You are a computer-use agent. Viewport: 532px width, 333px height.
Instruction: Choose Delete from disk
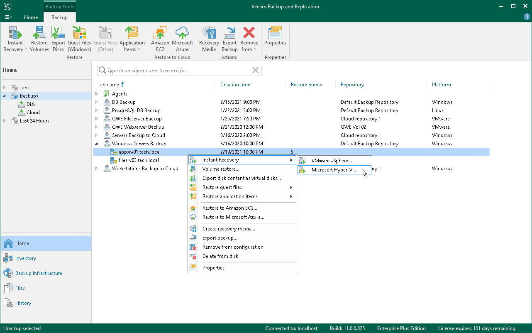(x=242, y=256)
